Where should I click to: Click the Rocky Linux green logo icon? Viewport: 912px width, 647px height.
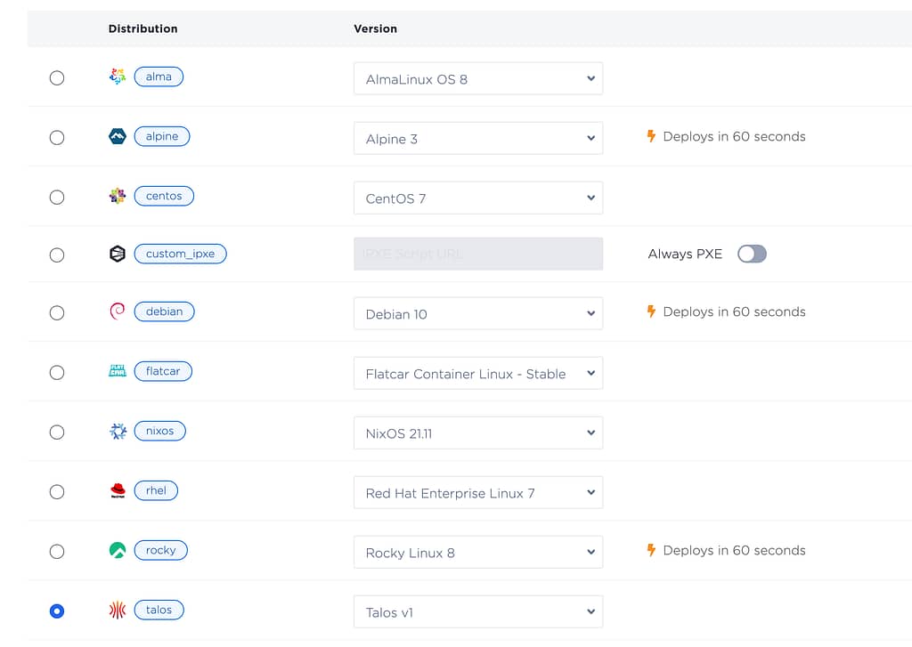coord(118,550)
